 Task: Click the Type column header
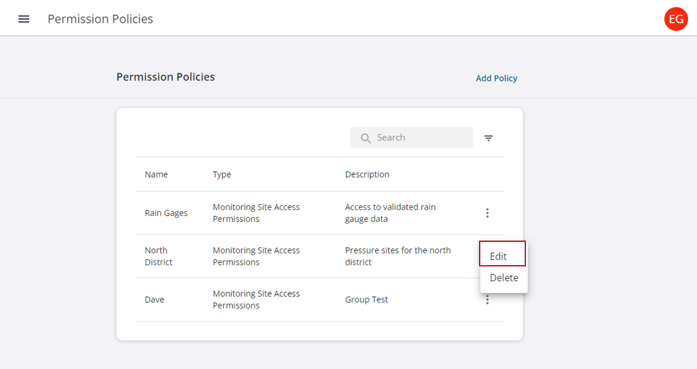(x=222, y=175)
